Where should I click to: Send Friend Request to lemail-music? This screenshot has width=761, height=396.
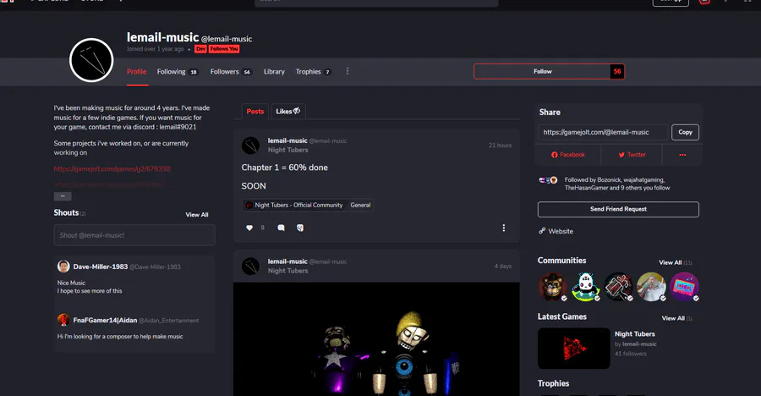tap(618, 209)
